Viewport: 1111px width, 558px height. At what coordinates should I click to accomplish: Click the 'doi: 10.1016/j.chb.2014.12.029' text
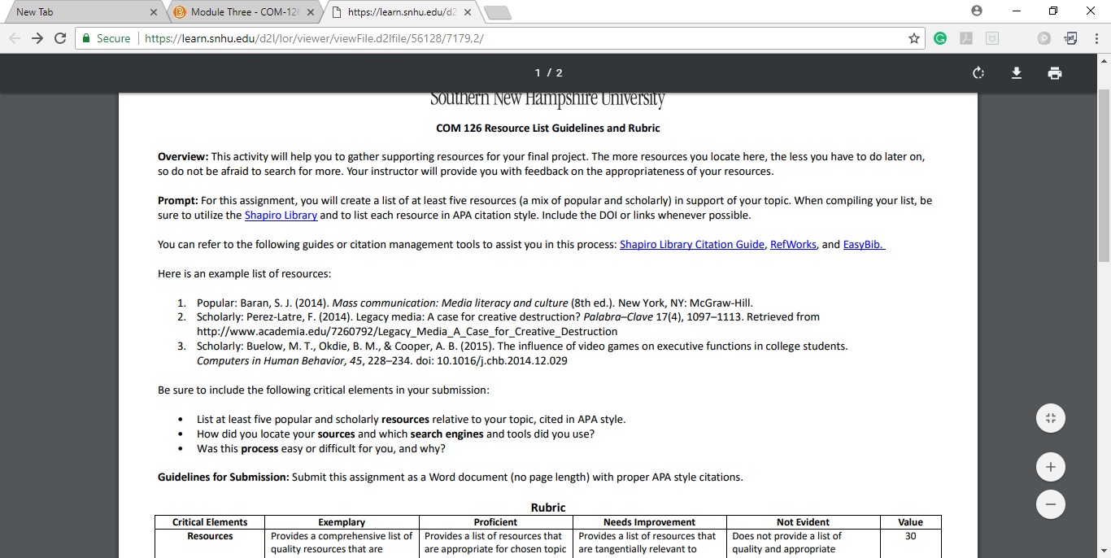click(488, 361)
